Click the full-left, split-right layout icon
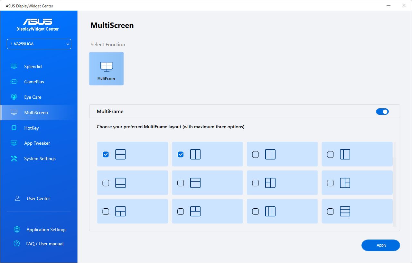This screenshot has width=412, height=263. click(345, 183)
